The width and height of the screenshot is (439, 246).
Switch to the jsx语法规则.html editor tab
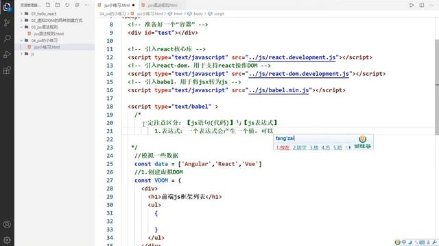(x=163, y=5)
